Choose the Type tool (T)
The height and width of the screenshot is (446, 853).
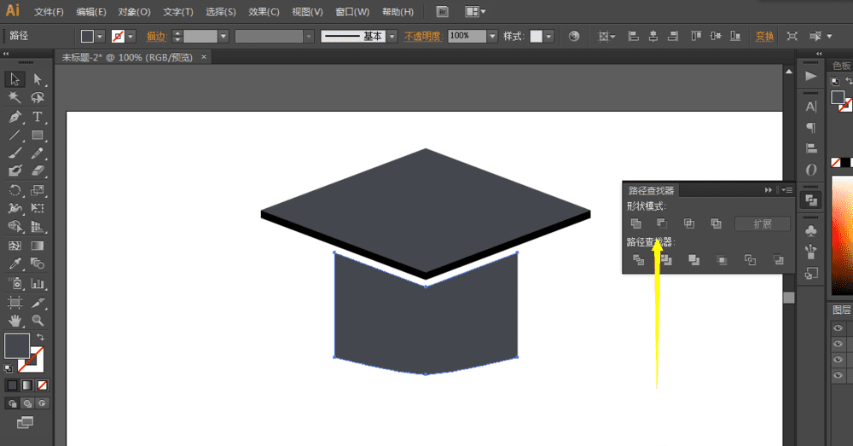coord(38,117)
